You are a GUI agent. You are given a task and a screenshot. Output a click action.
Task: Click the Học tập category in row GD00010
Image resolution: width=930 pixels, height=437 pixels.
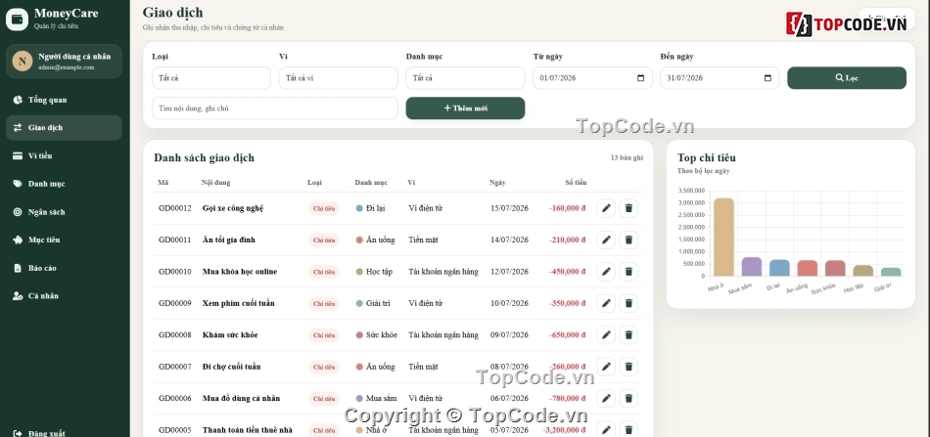coord(374,272)
